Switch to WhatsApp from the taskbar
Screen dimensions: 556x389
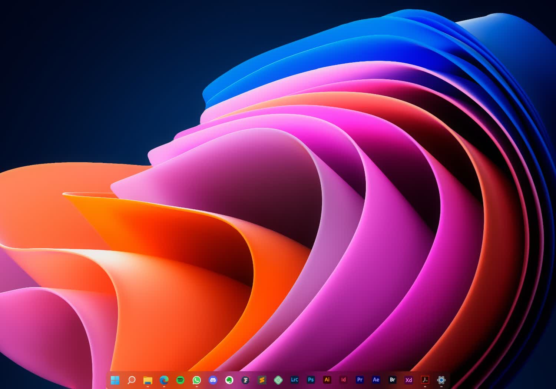click(197, 380)
